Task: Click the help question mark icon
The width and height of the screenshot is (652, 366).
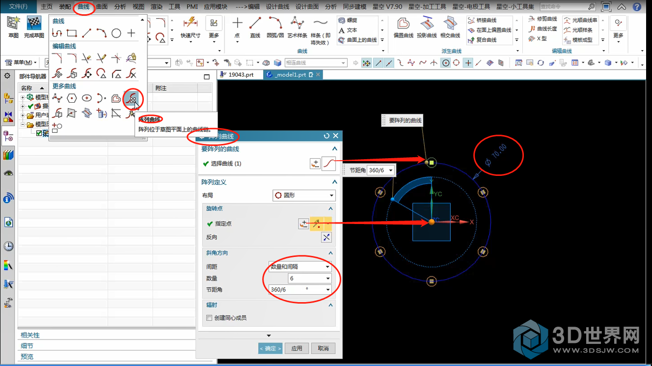Action: pyautogui.click(x=637, y=7)
